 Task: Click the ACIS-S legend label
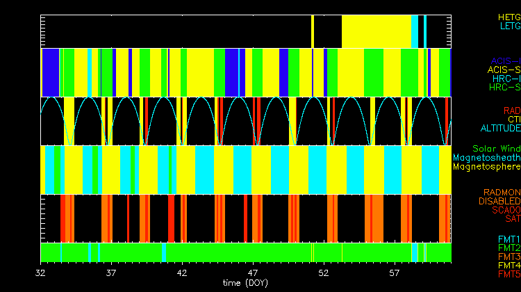[504, 70]
